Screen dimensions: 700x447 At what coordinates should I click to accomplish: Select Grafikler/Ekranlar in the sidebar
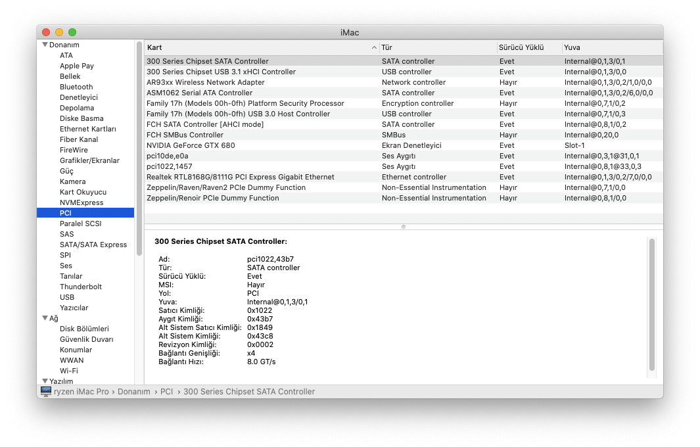[x=89, y=160]
